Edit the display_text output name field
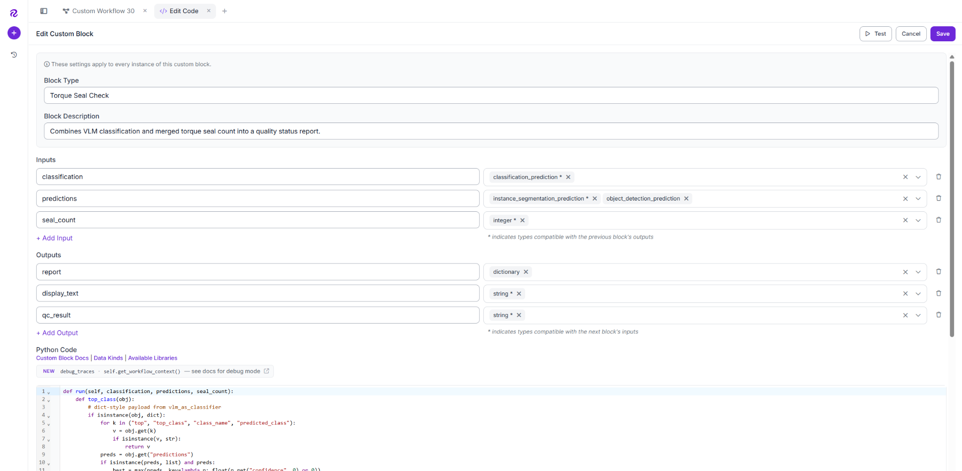Viewport: 962px width, 471px height. (257, 293)
